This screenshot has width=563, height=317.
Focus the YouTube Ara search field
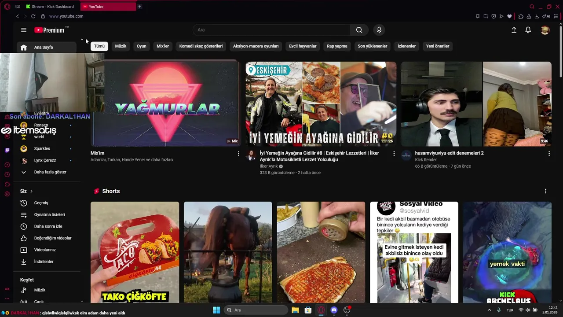pyautogui.click(x=271, y=30)
